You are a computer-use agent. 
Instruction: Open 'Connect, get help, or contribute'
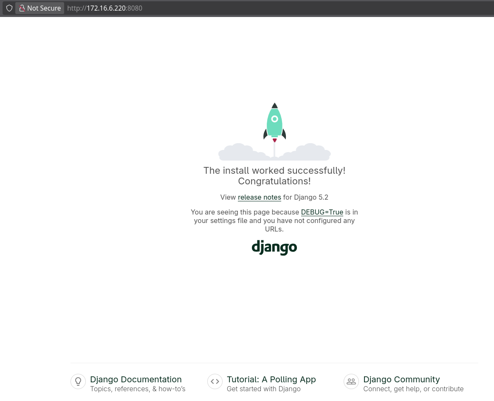[x=413, y=389]
